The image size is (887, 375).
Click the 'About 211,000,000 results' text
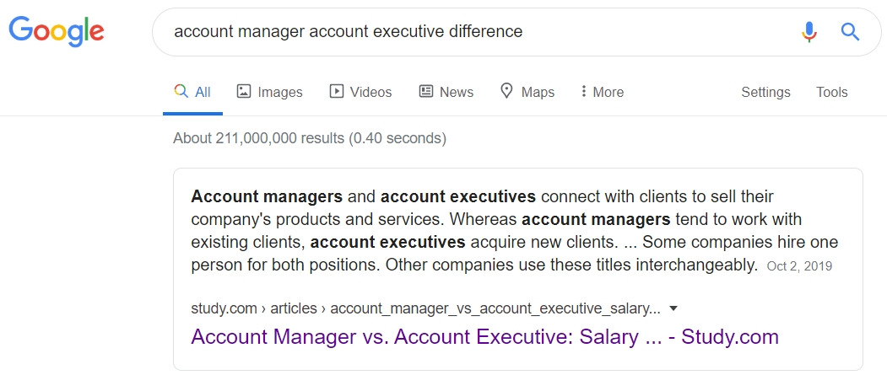[309, 137]
